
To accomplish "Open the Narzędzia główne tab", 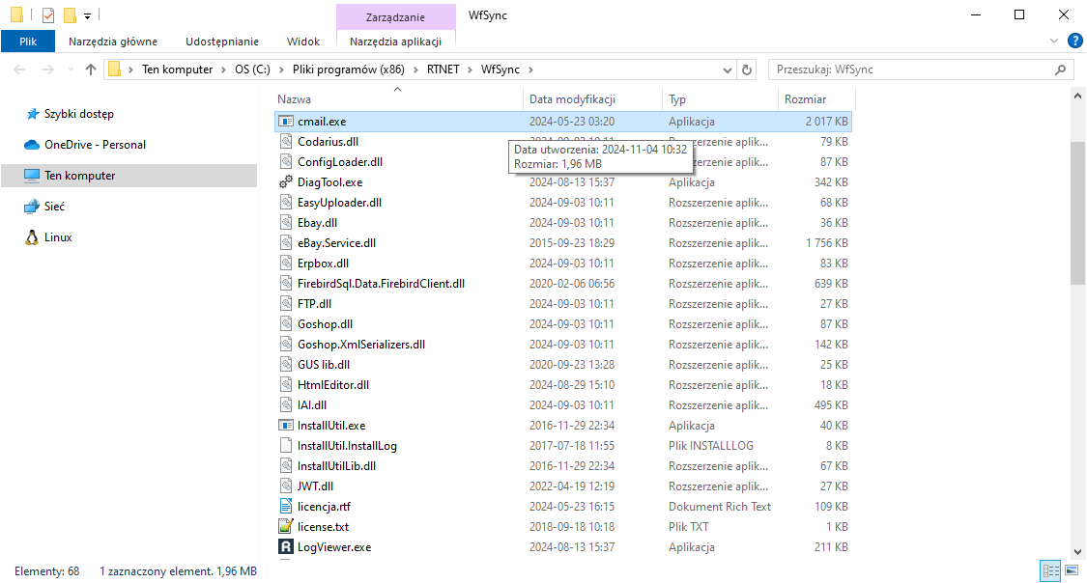I will [x=113, y=42].
